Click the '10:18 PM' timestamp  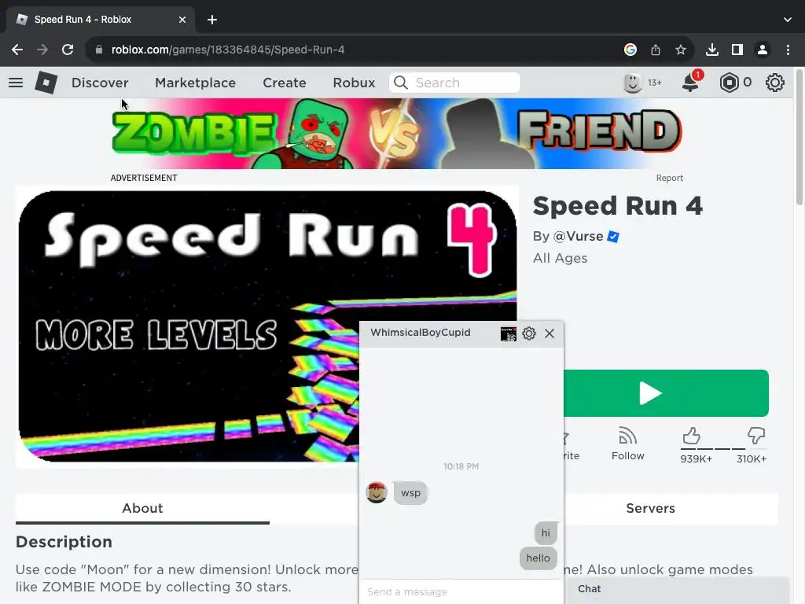(x=461, y=466)
